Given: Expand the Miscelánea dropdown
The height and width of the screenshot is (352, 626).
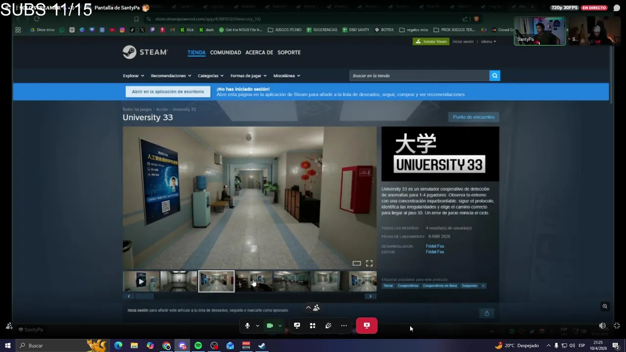Looking at the screenshot, I should 287,76.
